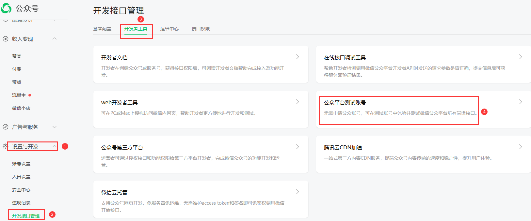Open 违规记录 in the sidebar

click(21, 203)
